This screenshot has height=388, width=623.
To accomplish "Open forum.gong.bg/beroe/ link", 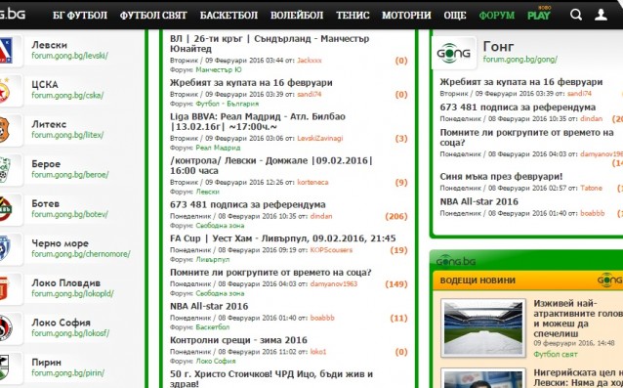I will point(70,175).
